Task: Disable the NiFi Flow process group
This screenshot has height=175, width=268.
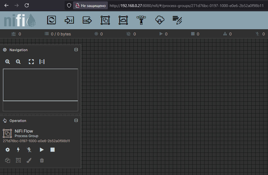Action: 29,150
